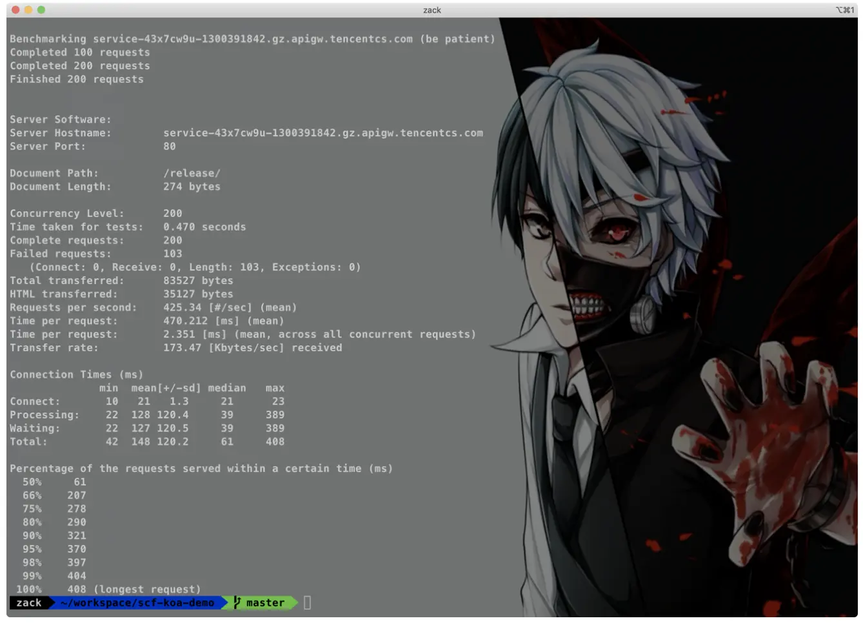863x625 pixels.
Task: Click the '66%' percentile row
Action: (54, 496)
